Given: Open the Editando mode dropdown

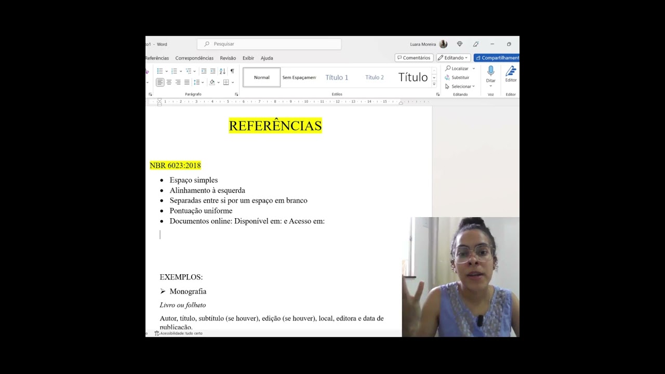Looking at the screenshot, I should tap(453, 58).
